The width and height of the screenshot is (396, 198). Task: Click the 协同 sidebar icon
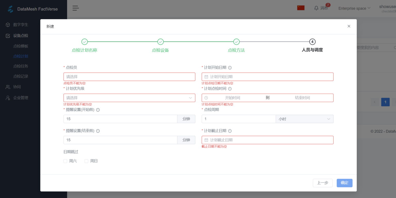7,87
